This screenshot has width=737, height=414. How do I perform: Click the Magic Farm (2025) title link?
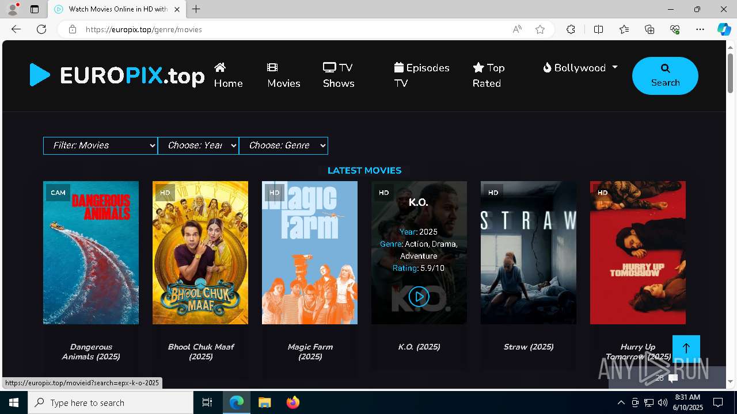click(310, 351)
